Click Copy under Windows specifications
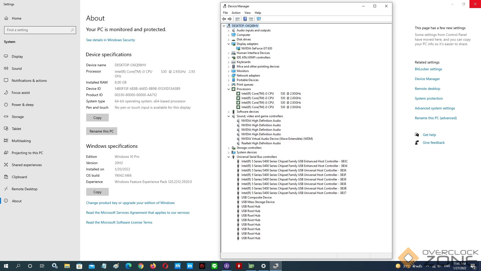The height and width of the screenshot is (271, 481). pyautogui.click(x=97, y=192)
